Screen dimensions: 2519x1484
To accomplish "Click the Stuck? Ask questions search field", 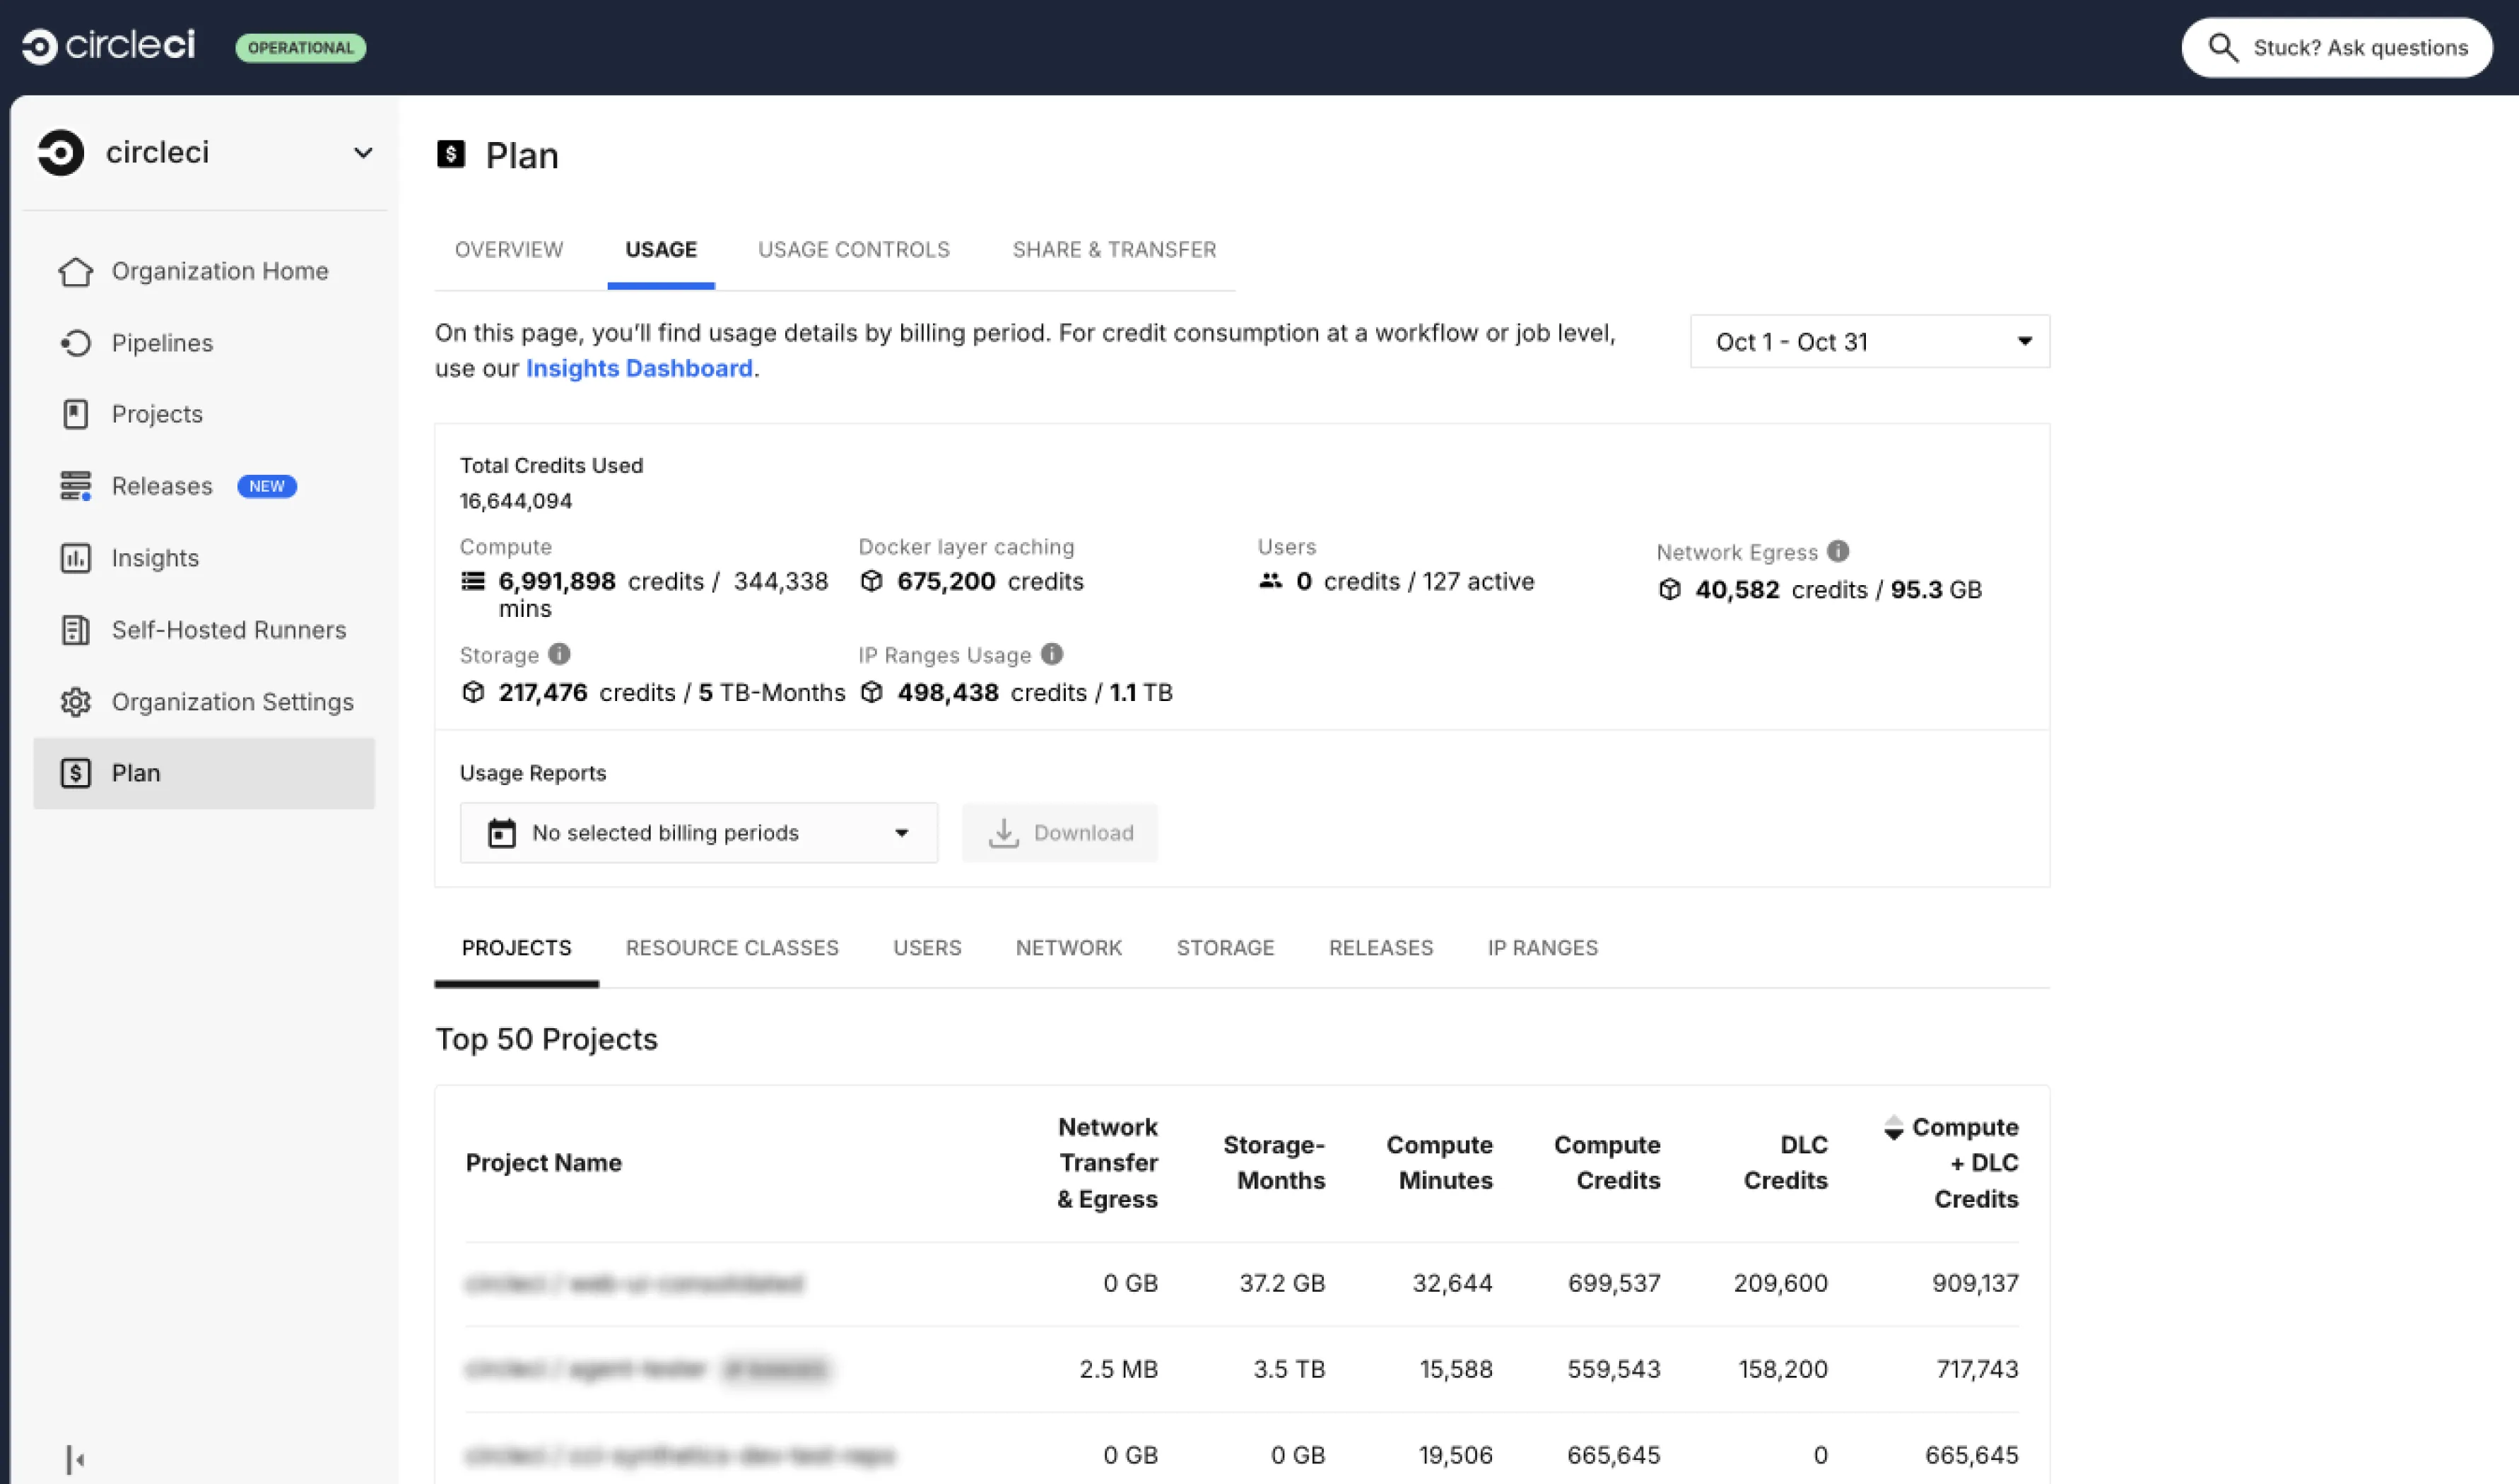I will pos(2336,47).
